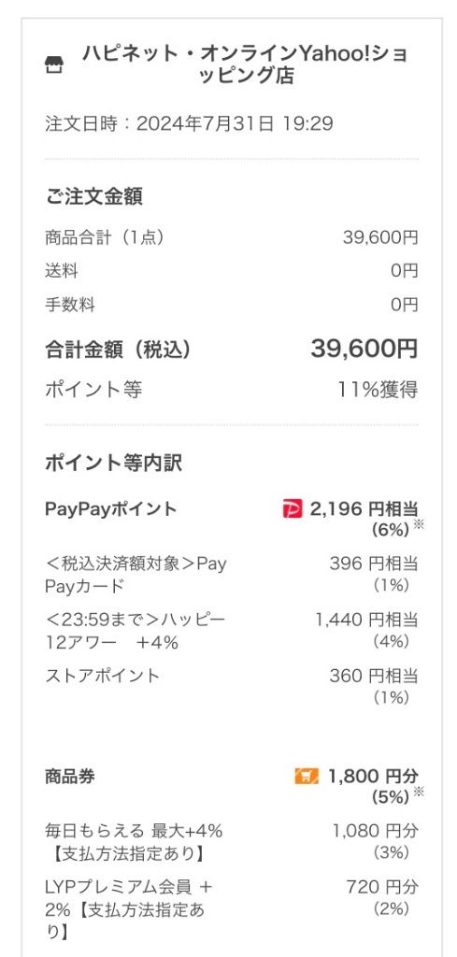Screen dimensions: 457x957
Task: Click the red PayPay logo icon
Action: click(x=293, y=508)
